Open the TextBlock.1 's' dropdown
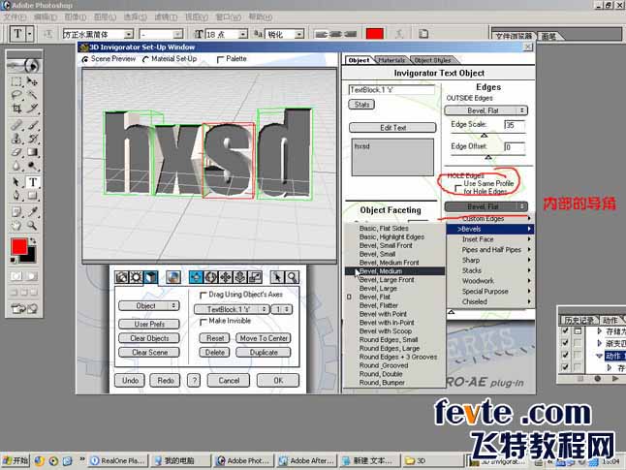Image resolution: width=626 pixels, height=470 pixels. (x=232, y=309)
